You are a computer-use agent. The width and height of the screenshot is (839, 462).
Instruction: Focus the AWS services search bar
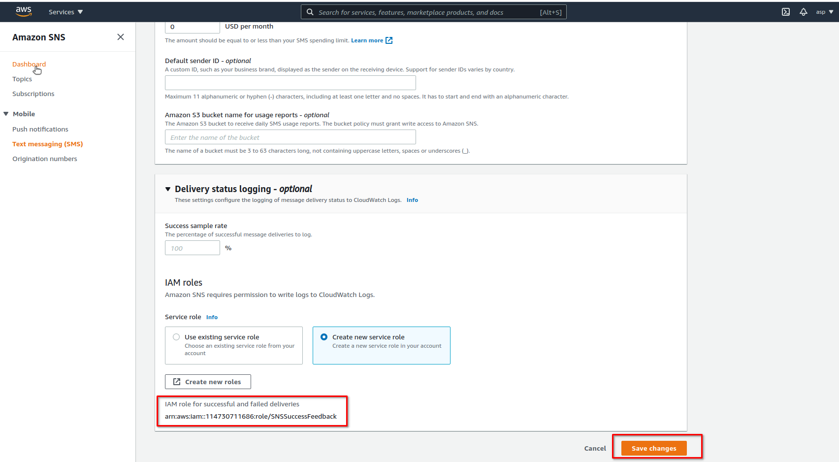[x=433, y=12]
